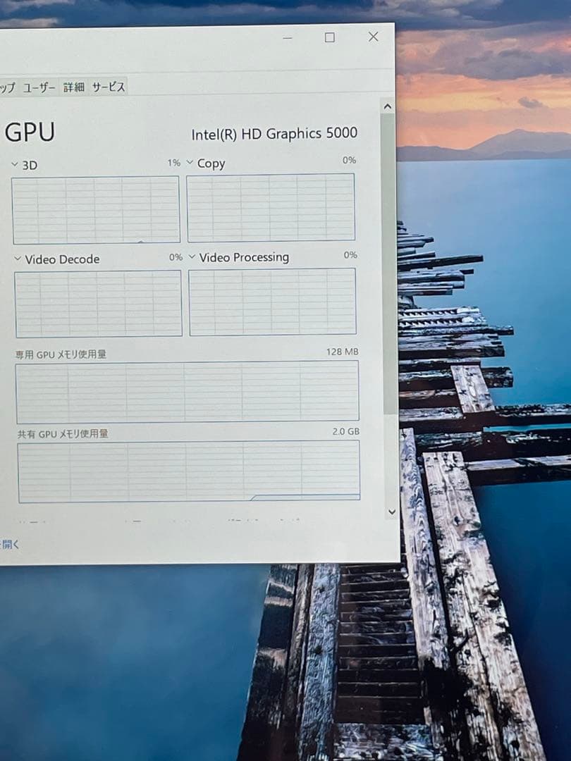Viewport: 571px width, 761px height.
Task: Click the 共有 GPU メモリ使用量 graph
Action: 187,471
